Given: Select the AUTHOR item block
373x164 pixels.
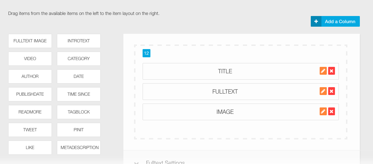Looking at the screenshot, I should (30, 76).
